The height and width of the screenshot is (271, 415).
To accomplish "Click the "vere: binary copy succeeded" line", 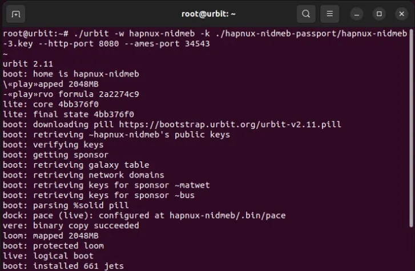I will [x=71, y=225].
